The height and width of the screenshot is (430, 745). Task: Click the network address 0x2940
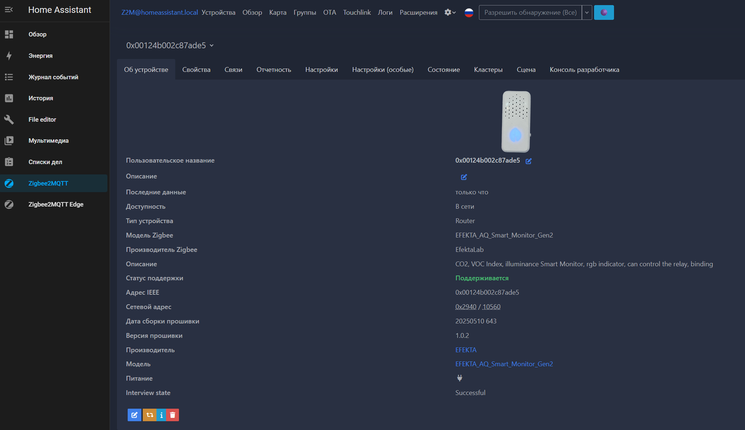466,307
